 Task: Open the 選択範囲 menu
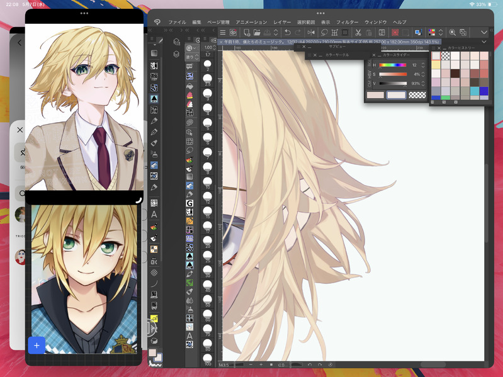pyautogui.click(x=306, y=22)
